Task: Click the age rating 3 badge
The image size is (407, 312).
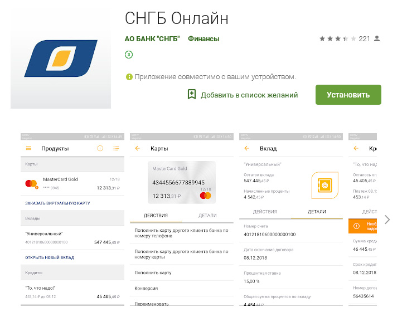Action: [x=129, y=55]
